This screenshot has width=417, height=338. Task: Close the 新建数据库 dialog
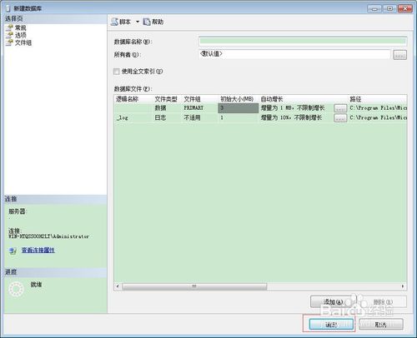405,8
